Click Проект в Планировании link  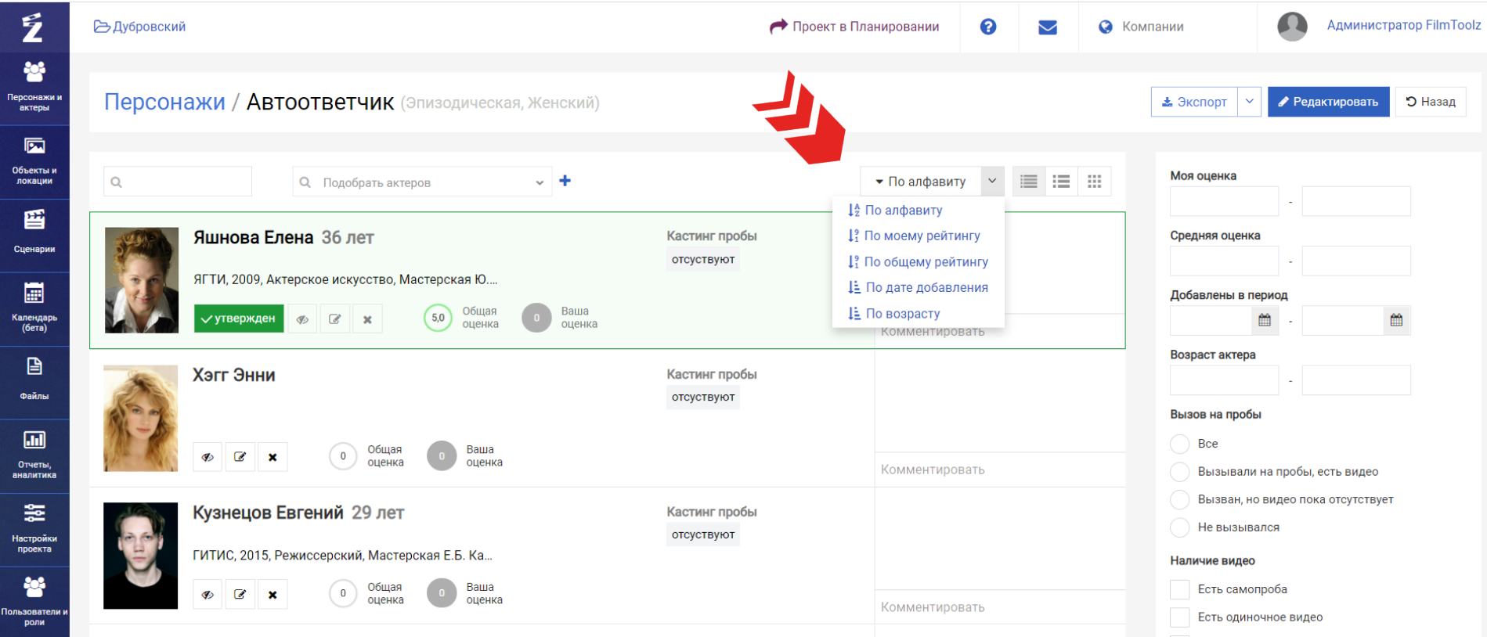[854, 27]
